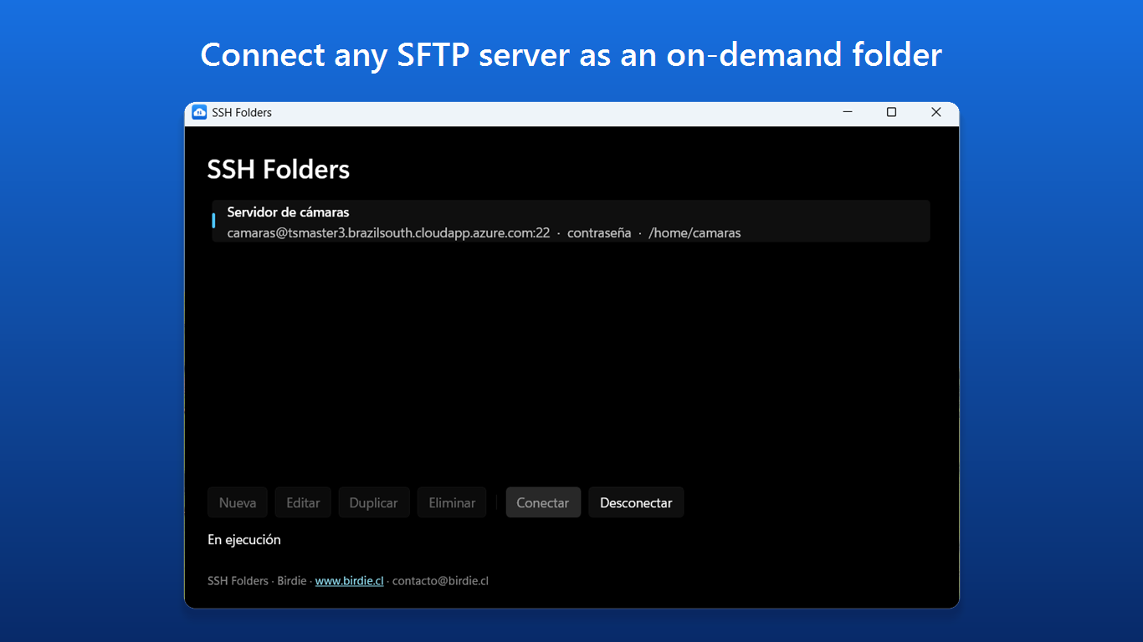Click the connection address camaras@tsmaster3.brazilsouth.cloudapp.azure.com:22
1143x642 pixels.
click(x=388, y=233)
